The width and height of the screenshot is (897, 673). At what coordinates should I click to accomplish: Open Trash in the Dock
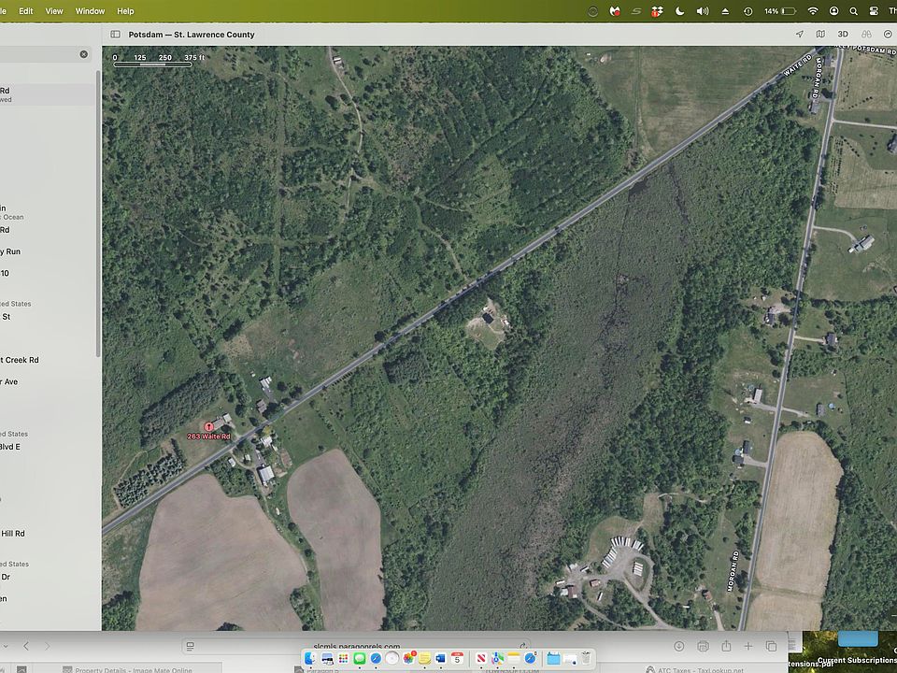pos(586,659)
